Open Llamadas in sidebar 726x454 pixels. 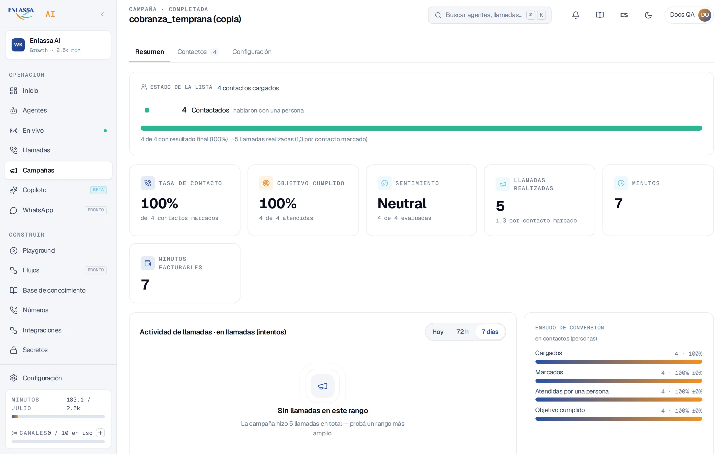tap(58, 150)
